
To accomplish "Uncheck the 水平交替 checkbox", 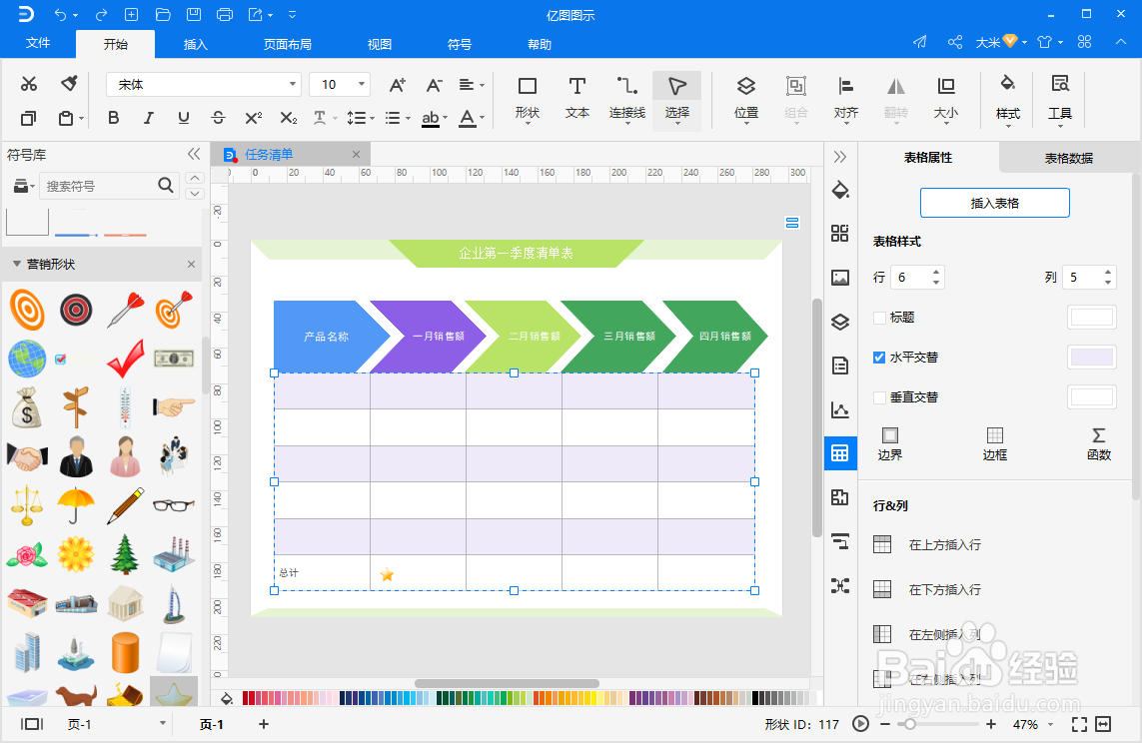I will 879,358.
